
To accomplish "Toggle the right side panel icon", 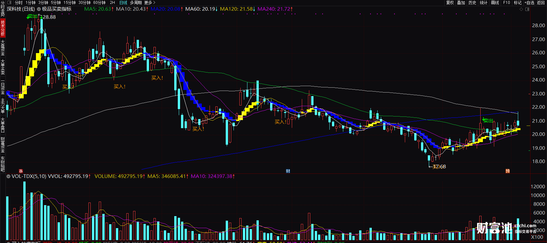I will coord(527,9).
